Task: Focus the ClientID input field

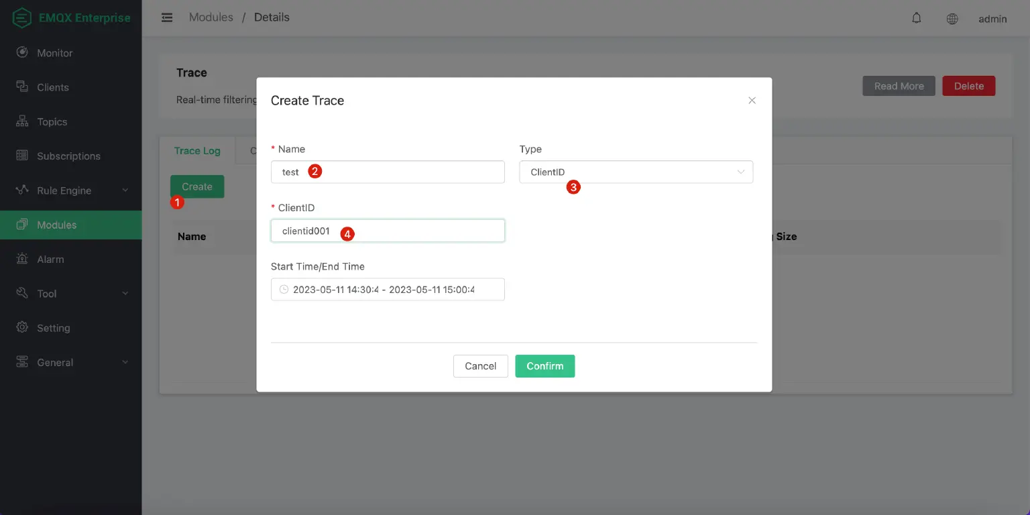Action: [388, 230]
